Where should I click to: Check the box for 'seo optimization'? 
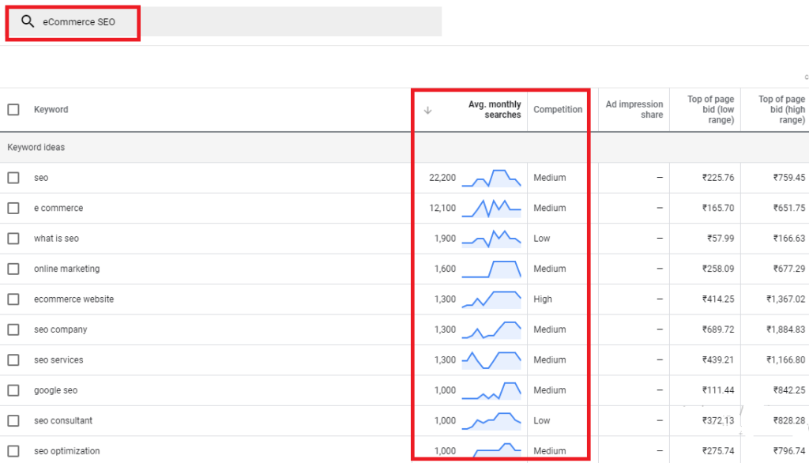pos(13,451)
